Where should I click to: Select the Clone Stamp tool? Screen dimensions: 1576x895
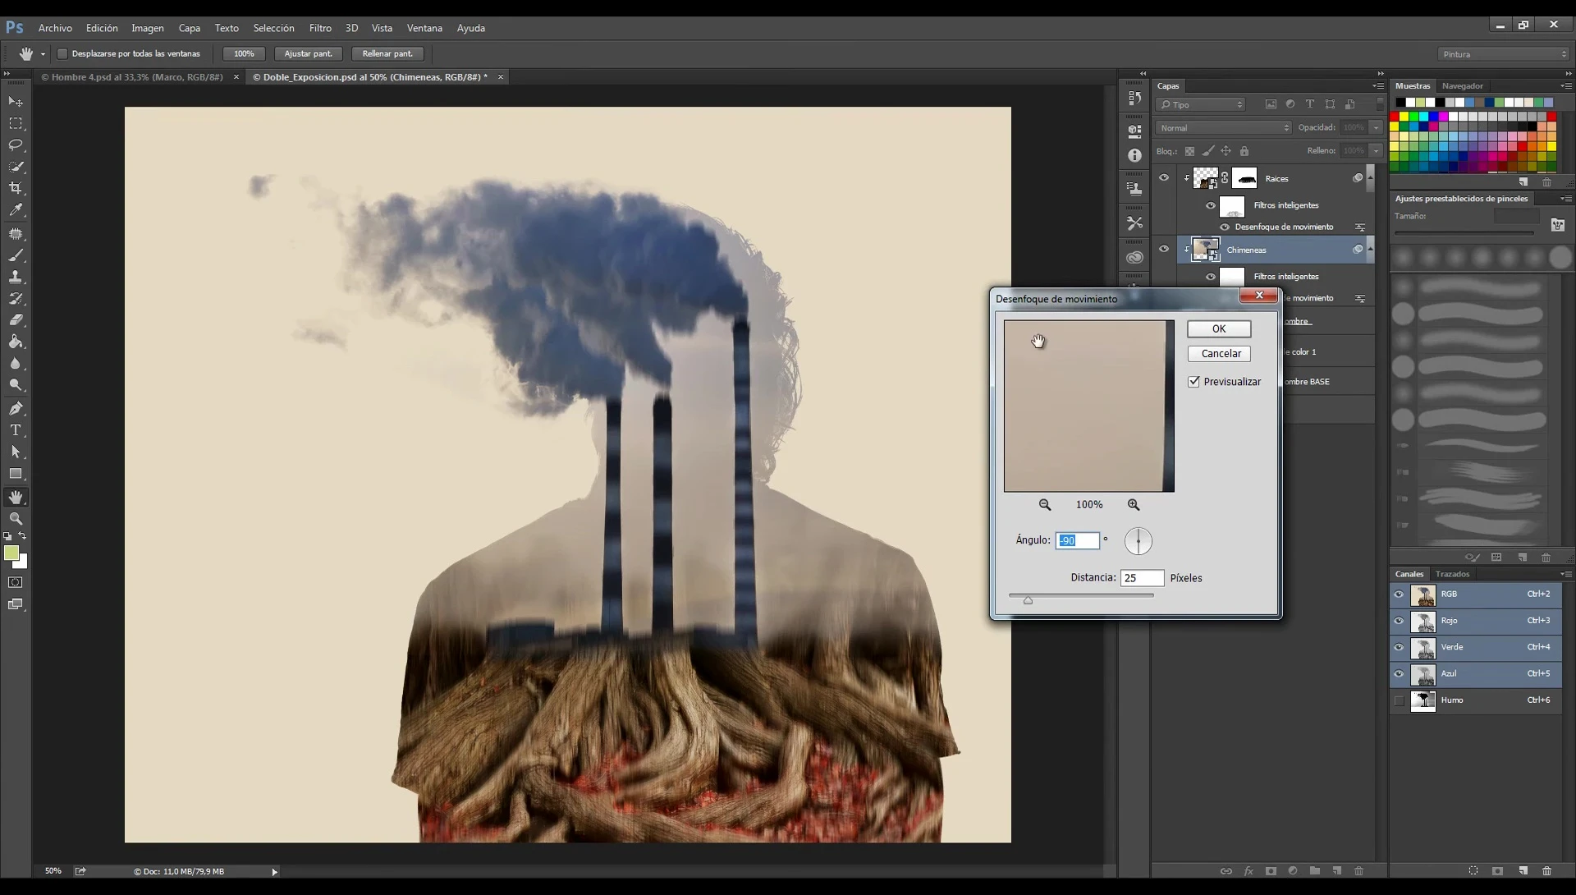coord(16,277)
